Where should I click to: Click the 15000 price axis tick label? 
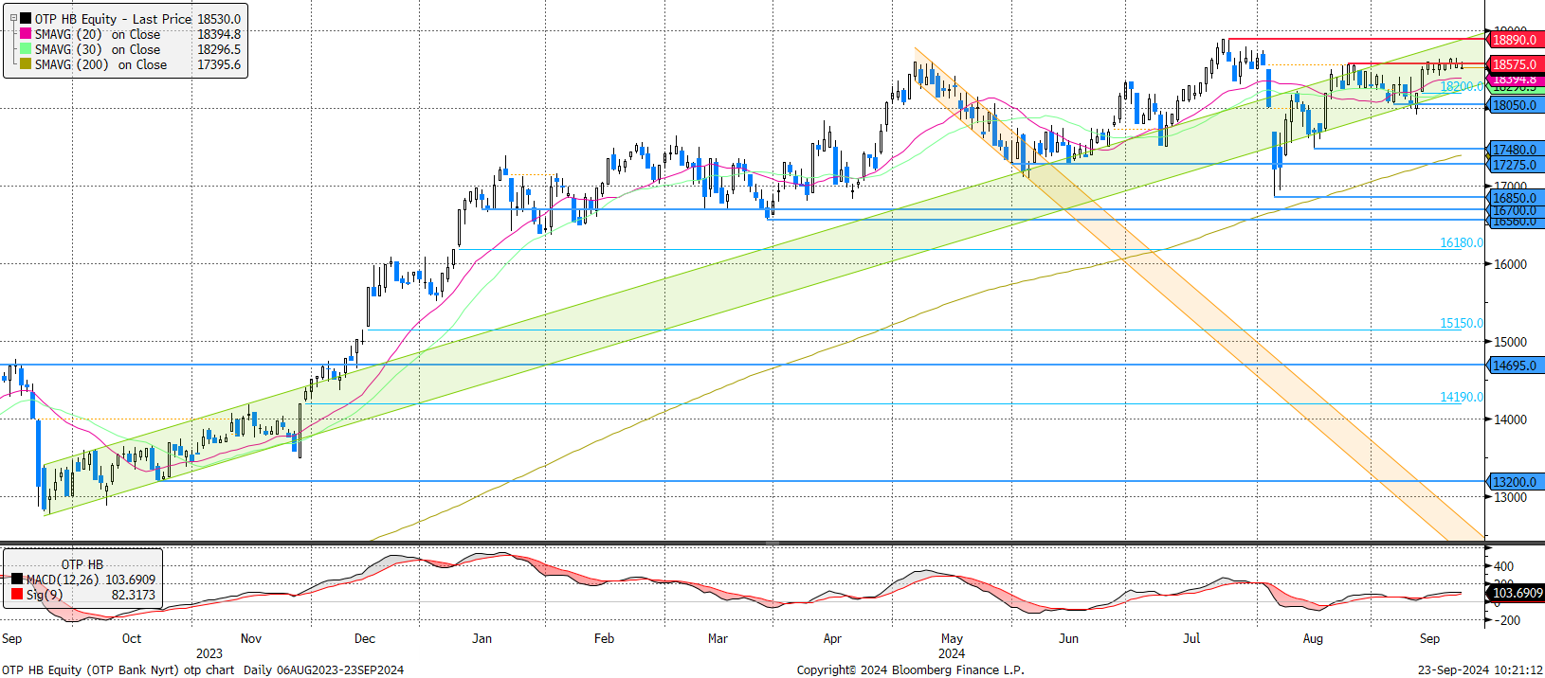pos(1510,342)
